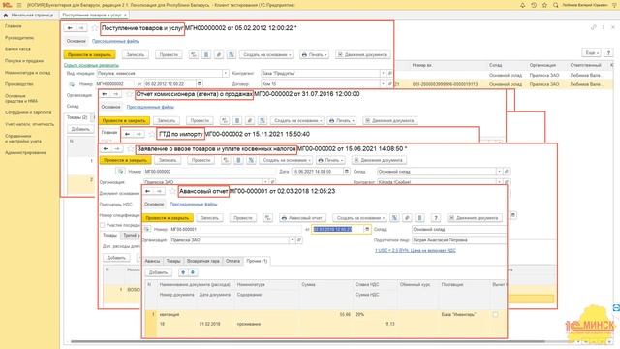Image resolution: width=620 pixels, height=349 pixels.
Task: Expand Создать на основании in Авансовый отчет window
Action: (x=359, y=217)
